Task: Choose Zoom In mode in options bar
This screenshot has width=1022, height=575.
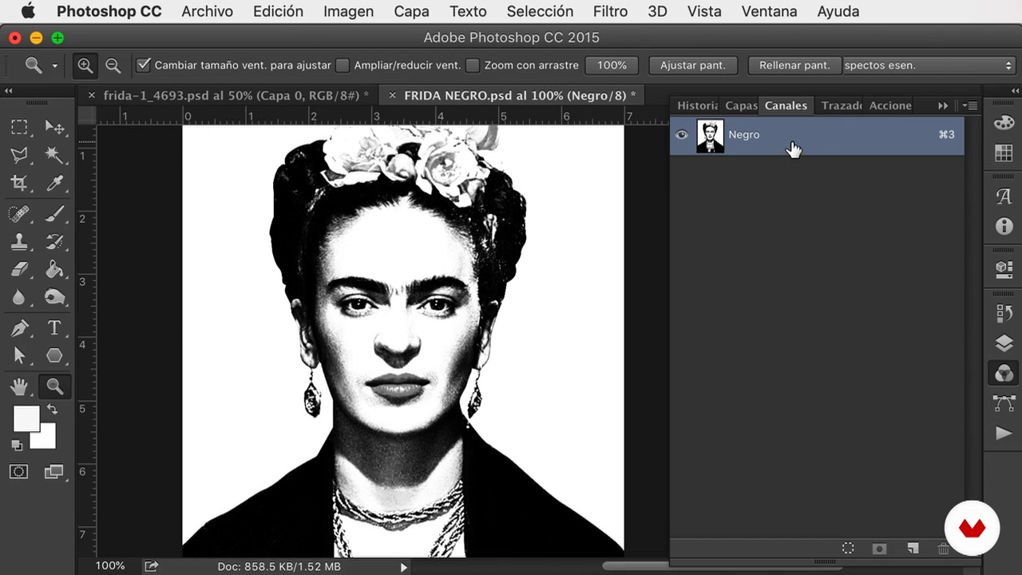Action: tap(85, 65)
